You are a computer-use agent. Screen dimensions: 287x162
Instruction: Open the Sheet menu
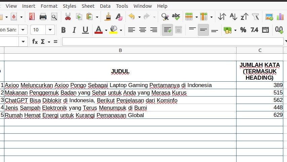click(x=88, y=6)
